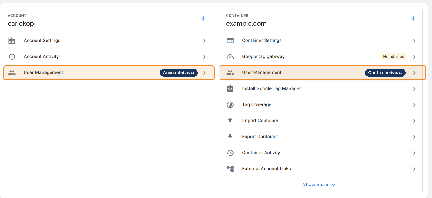Open the Account Settings chevron arrow

(x=204, y=41)
